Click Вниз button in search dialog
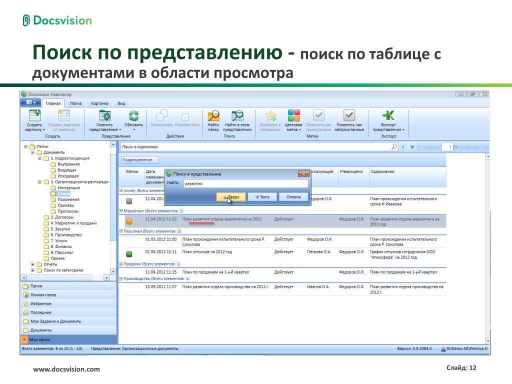This screenshot has width=512, height=384. (262, 197)
